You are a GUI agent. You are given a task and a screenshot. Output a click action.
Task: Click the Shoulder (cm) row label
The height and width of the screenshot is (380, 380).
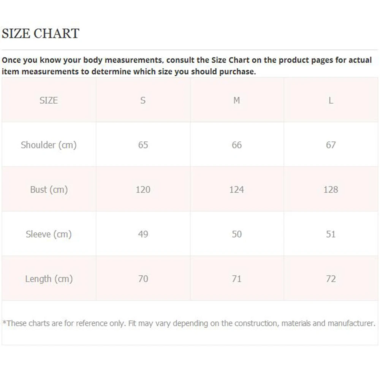[49, 145]
